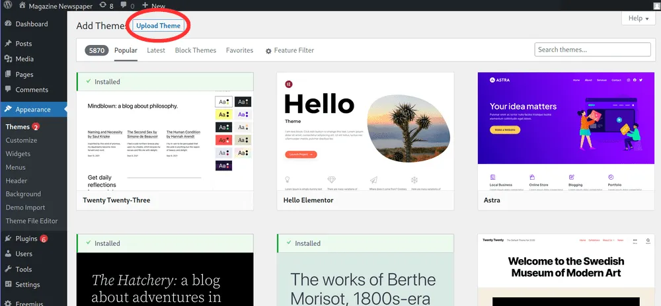Click the Media icon in sidebar

pyautogui.click(x=8, y=59)
